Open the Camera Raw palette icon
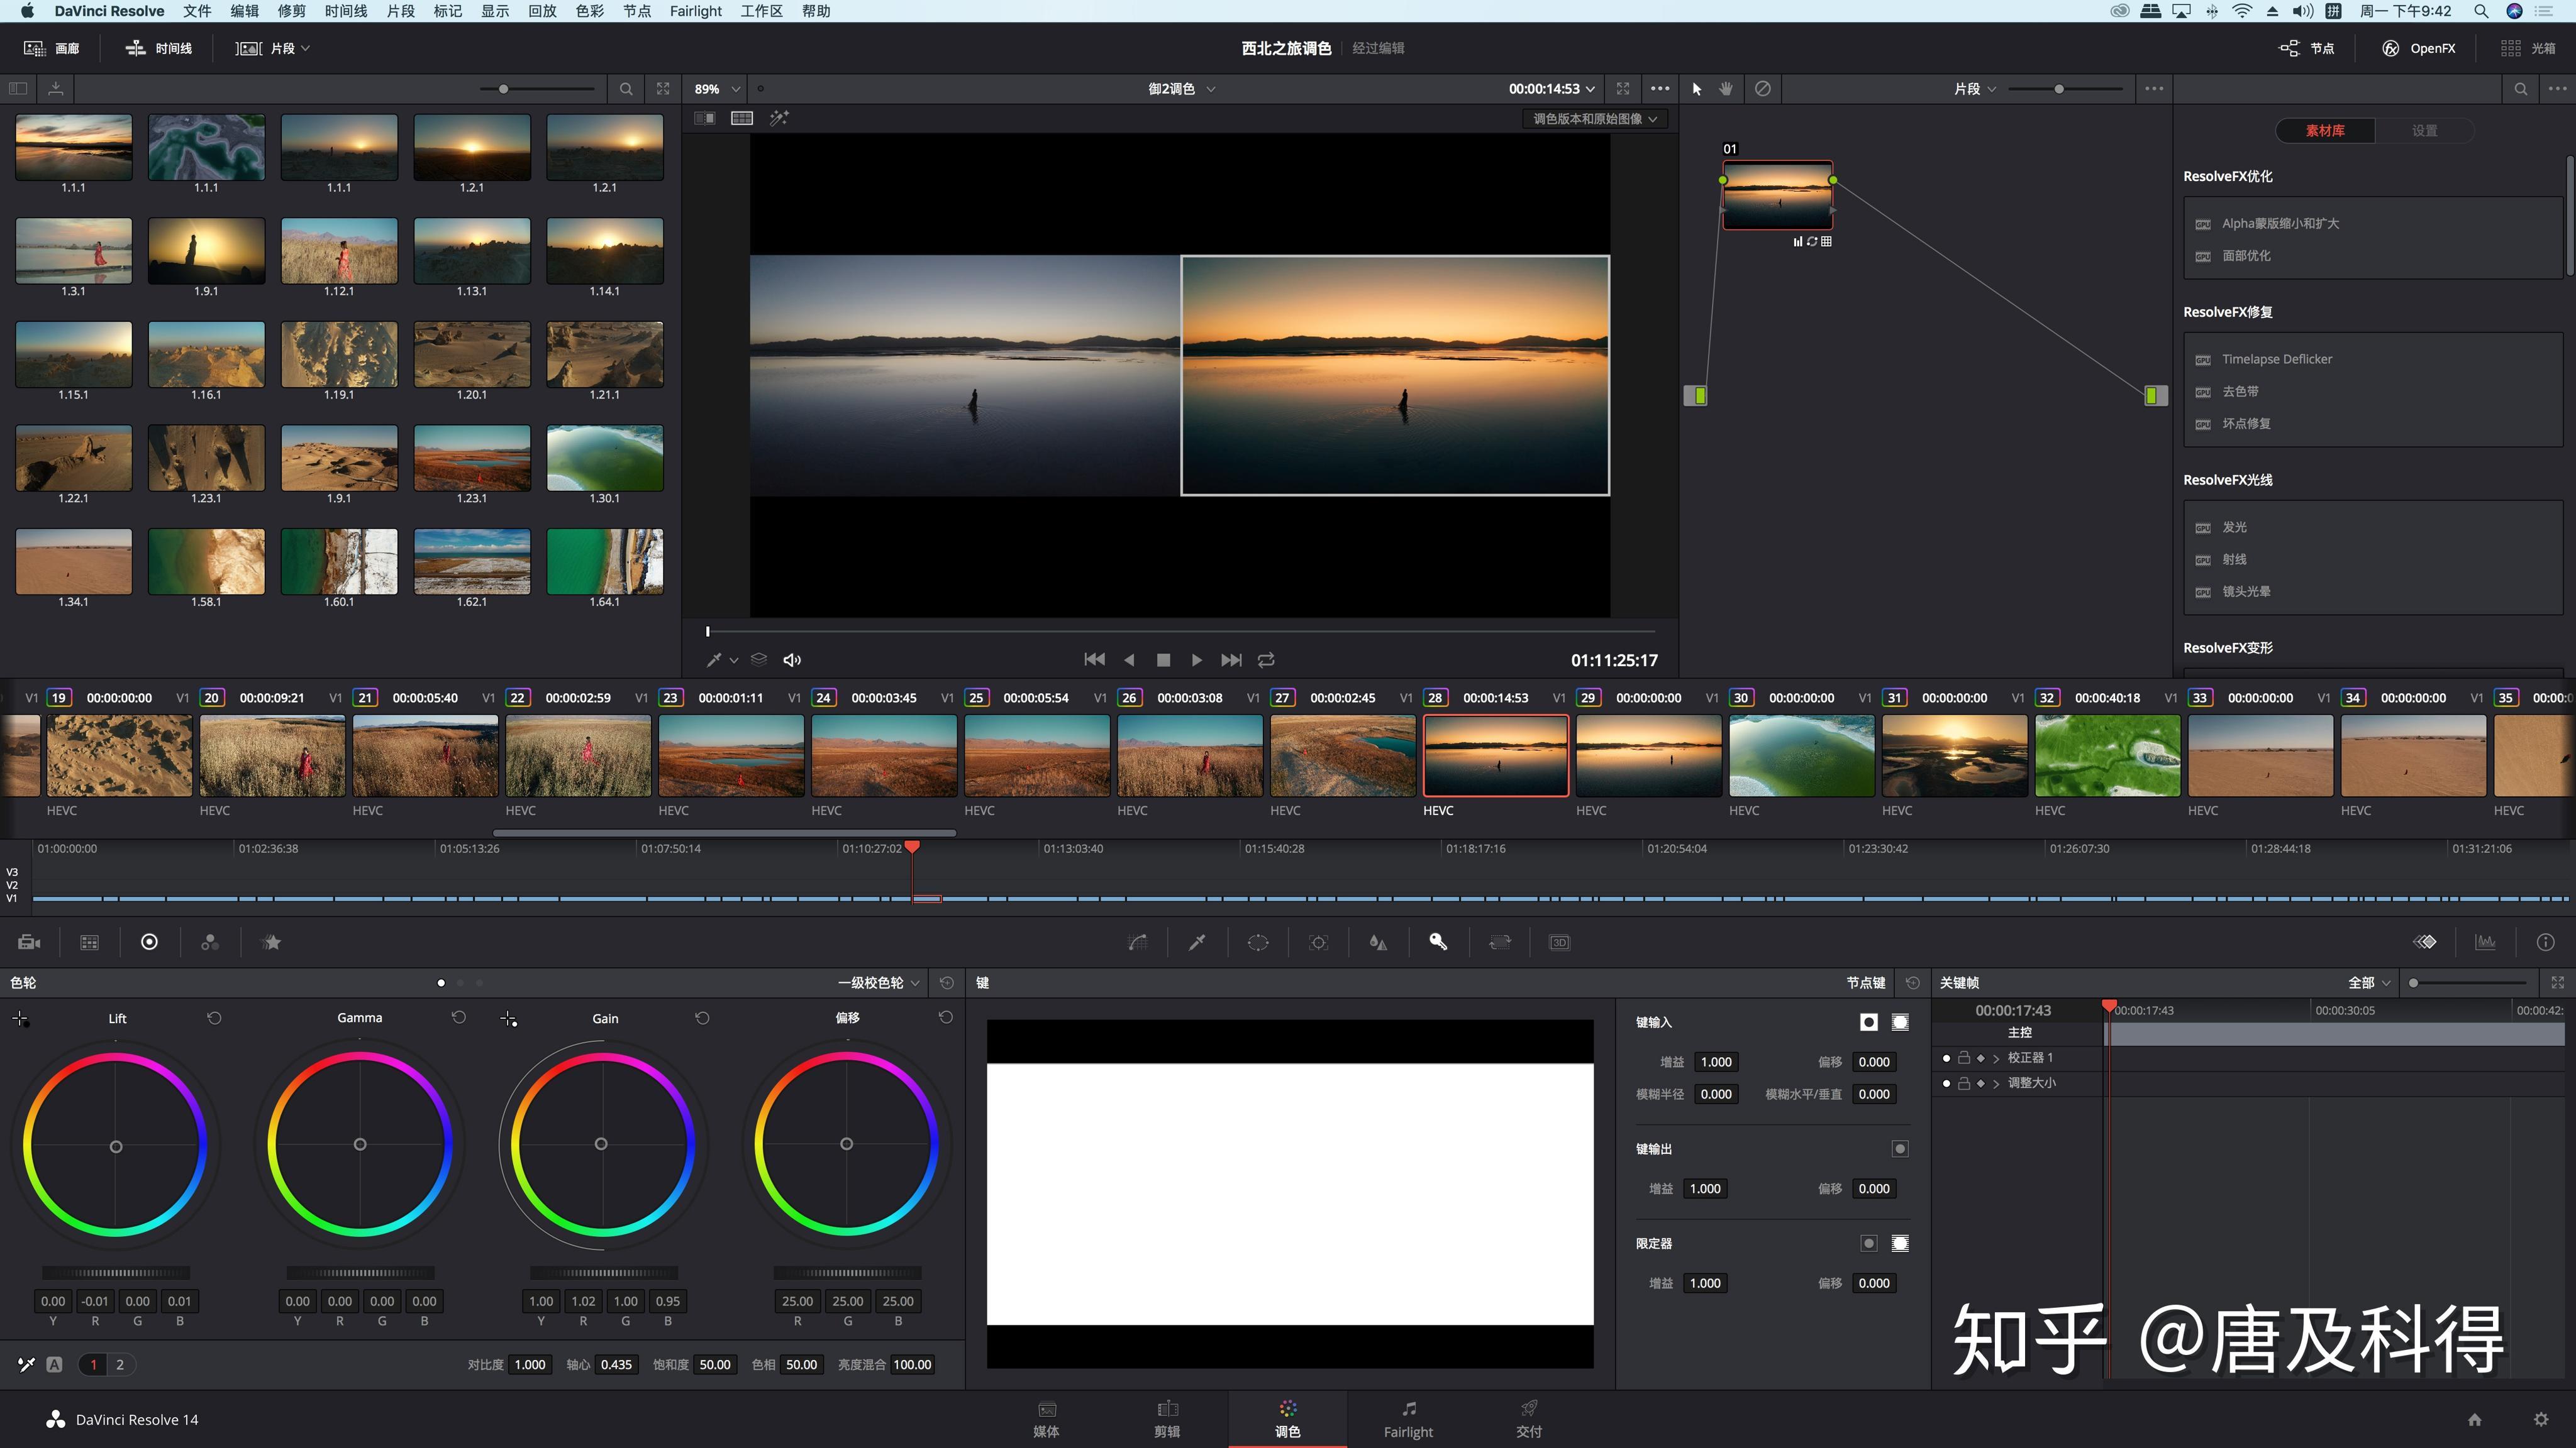2576x1448 pixels. tap(29, 942)
